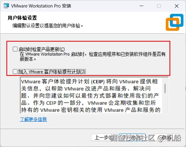This screenshot has width=186, height=147.
Task: Click the VMware Workstation overlapping squares logo
Action: [x=175, y=22]
